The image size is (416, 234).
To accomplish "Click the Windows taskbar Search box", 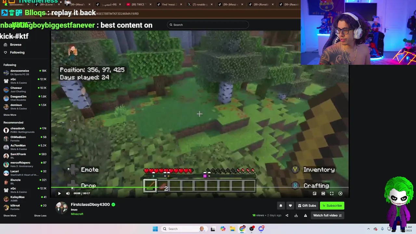I will pyautogui.click(x=184, y=229).
